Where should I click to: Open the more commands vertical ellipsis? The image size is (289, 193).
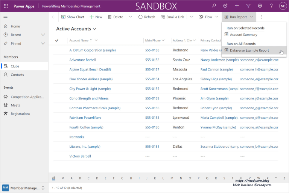[x=262, y=17]
